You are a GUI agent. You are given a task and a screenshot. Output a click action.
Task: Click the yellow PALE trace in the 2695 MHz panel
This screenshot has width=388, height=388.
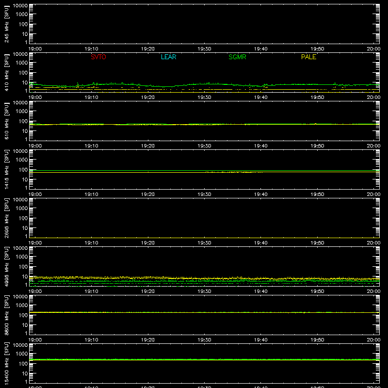click(204, 238)
